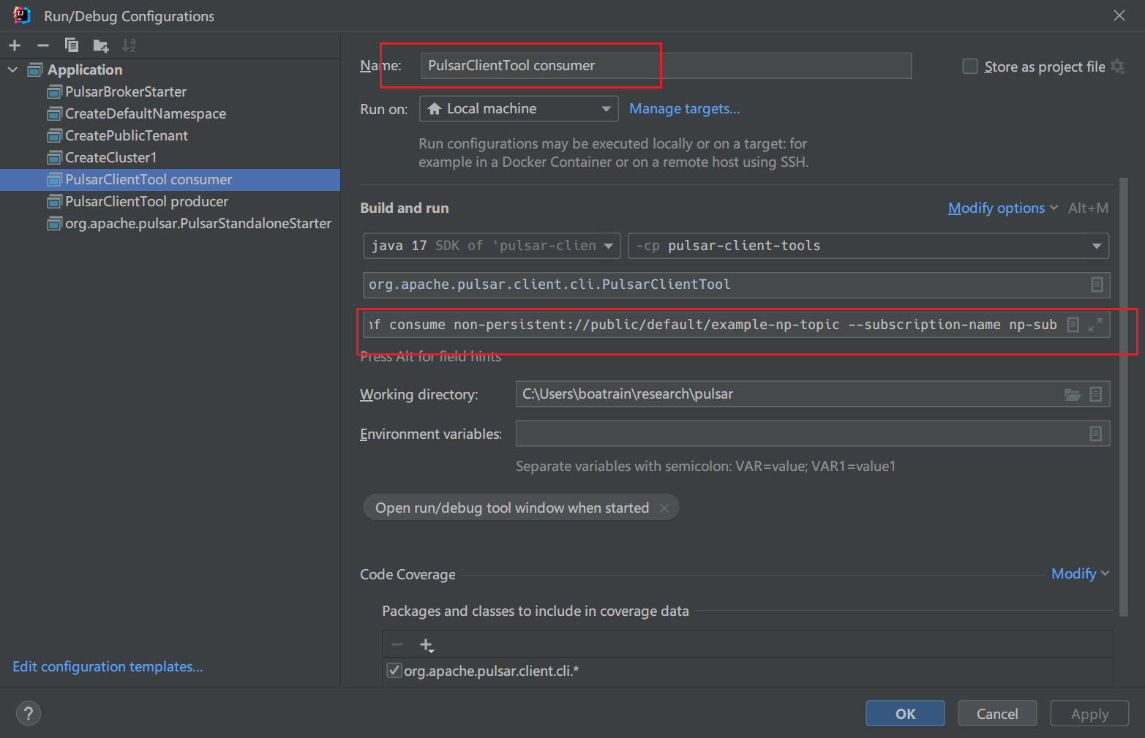
Task: Insert macros into working directory field
Action: [1096, 394]
